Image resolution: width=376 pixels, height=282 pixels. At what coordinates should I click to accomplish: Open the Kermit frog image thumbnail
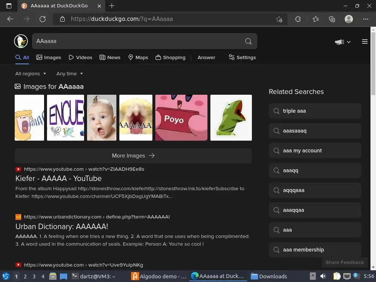coord(231,117)
